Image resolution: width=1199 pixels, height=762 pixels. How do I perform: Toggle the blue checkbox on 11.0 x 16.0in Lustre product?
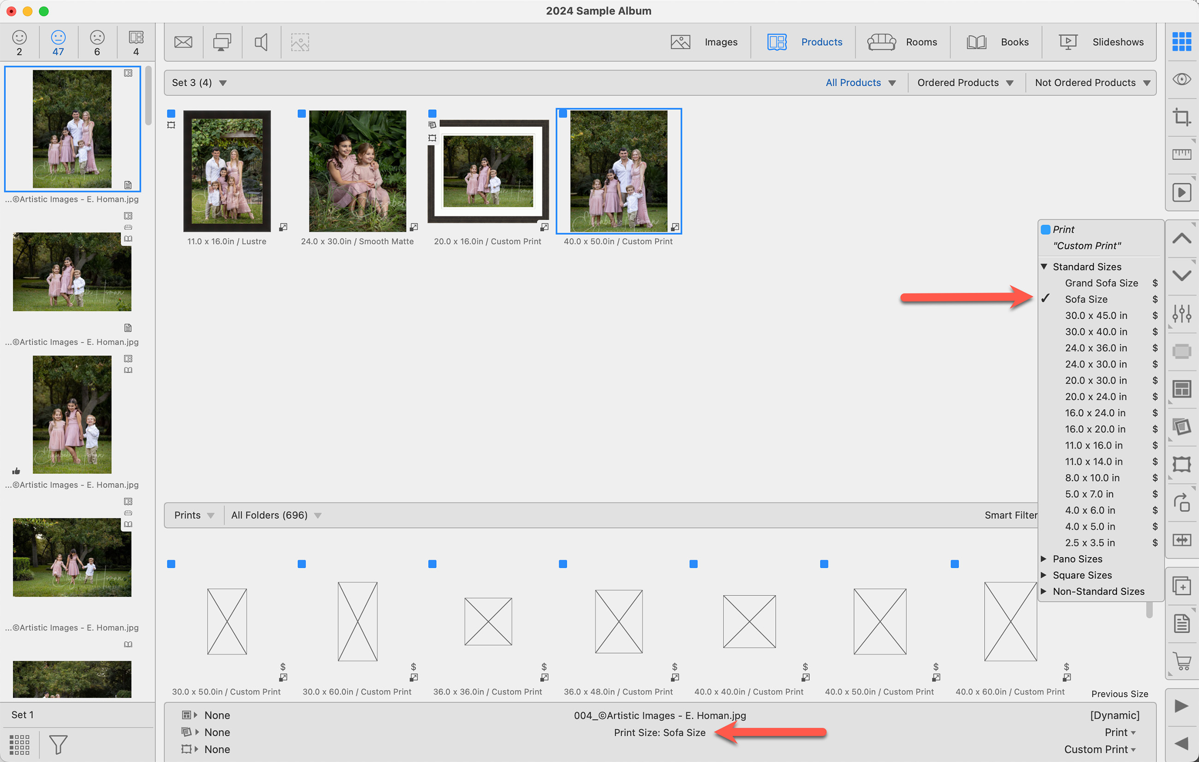(171, 113)
